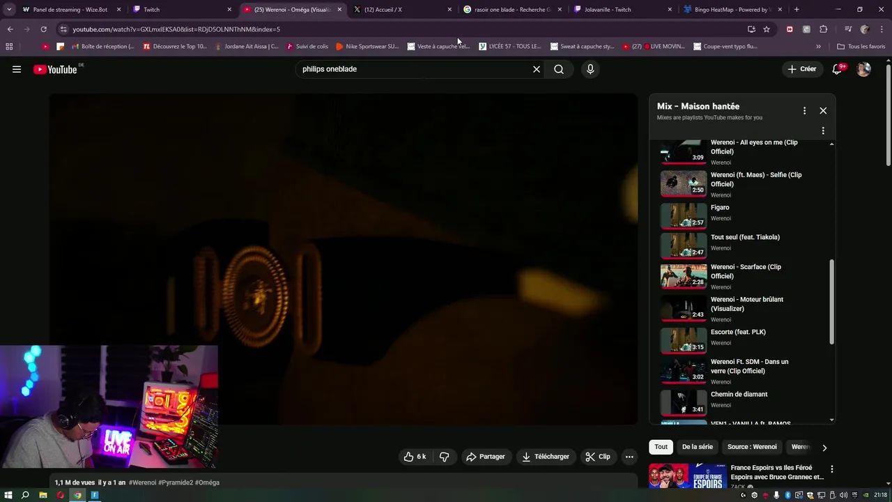Open options for France Espoirs video suggestion
The image size is (892, 502).
(x=831, y=469)
